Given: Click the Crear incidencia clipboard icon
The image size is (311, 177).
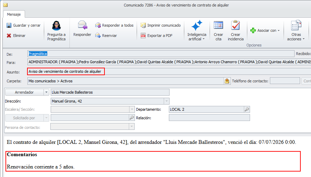Looking at the screenshot, I should pos(235,25).
